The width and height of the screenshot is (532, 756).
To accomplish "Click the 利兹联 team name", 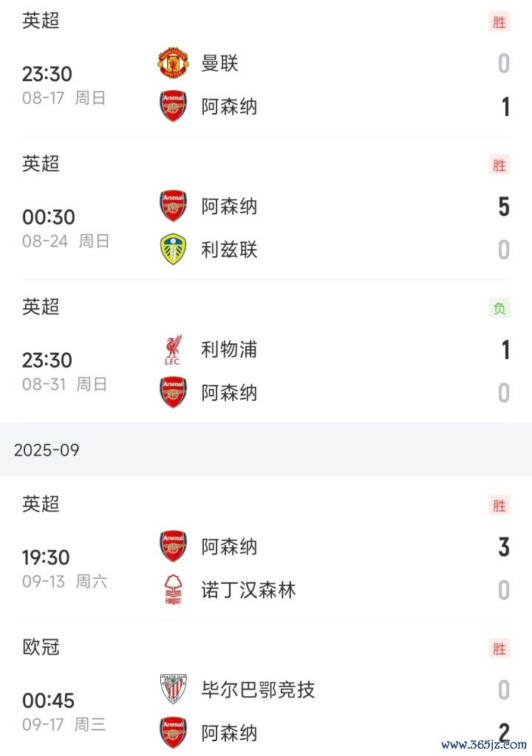I will point(229,250).
